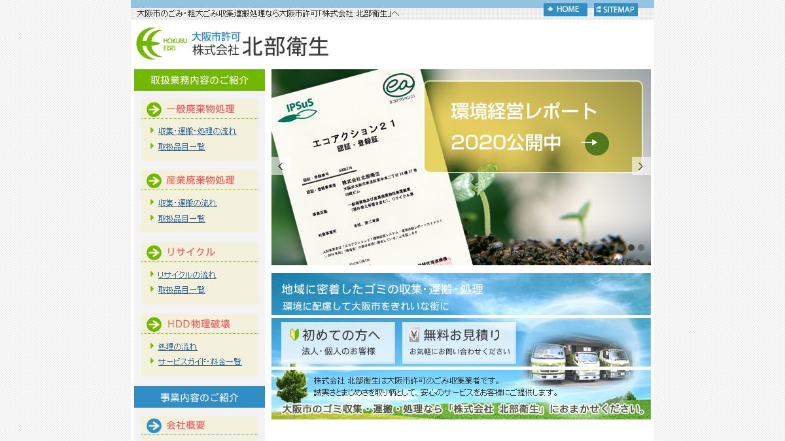Open 取扱品目一覧 under 産業廃棄物処理
This screenshot has height=441, width=785.
click(181, 218)
